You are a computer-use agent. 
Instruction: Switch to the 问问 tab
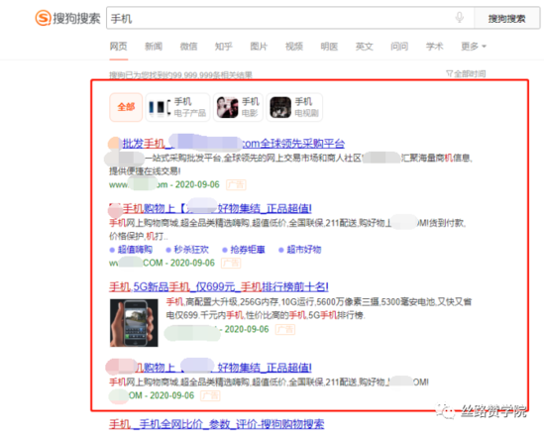pos(399,47)
